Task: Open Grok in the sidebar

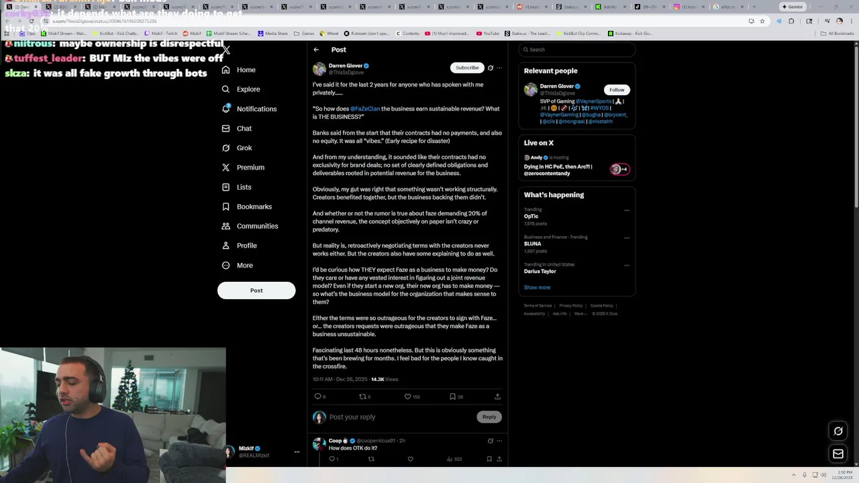Action: 237,148
